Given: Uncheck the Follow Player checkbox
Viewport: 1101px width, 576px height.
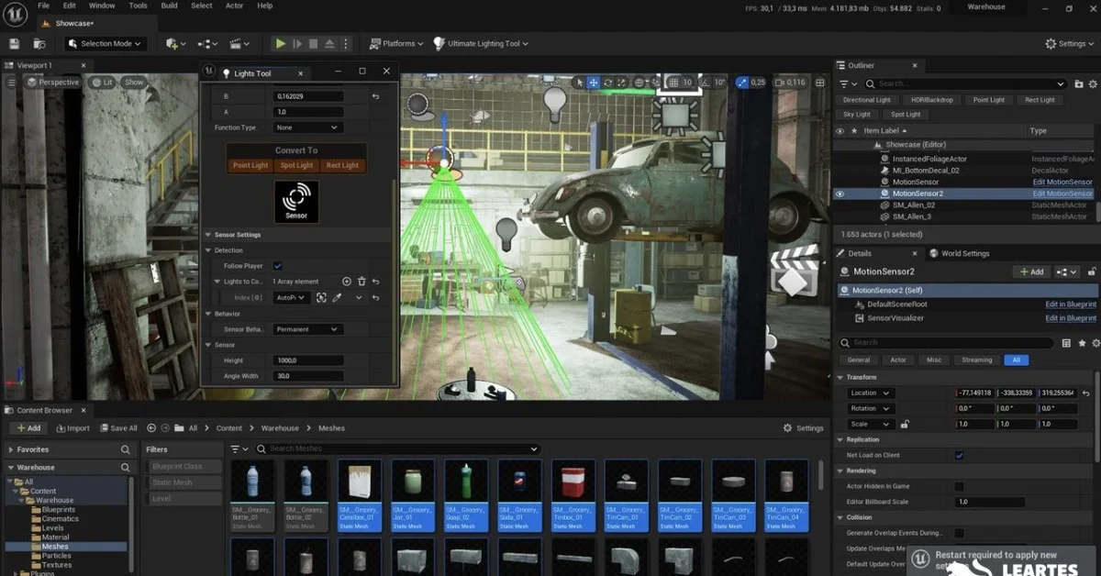Looking at the screenshot, I should tap(278, 266).
